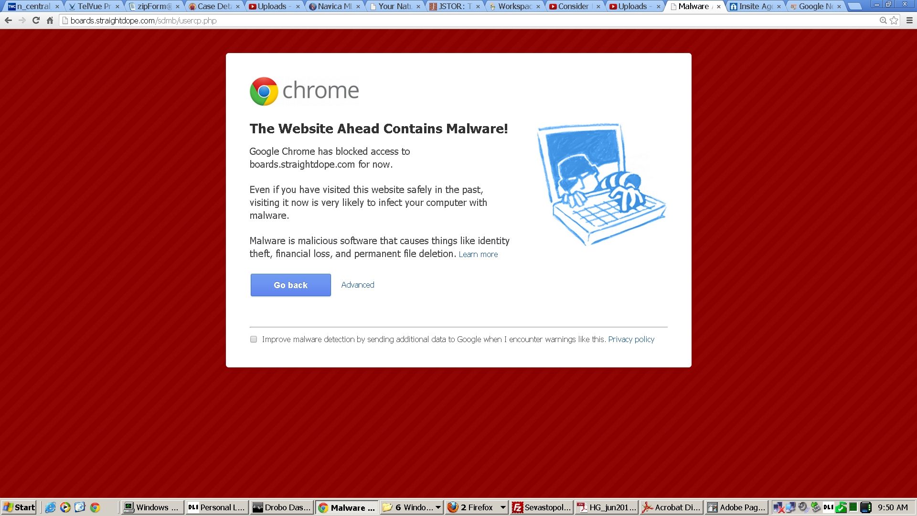
Task: Click the Go back button
Action: (290, 285)
